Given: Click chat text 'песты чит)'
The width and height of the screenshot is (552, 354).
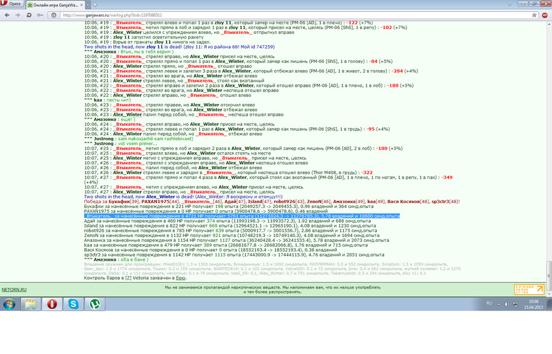Looking at the screenshot, I should pos(118,100).
